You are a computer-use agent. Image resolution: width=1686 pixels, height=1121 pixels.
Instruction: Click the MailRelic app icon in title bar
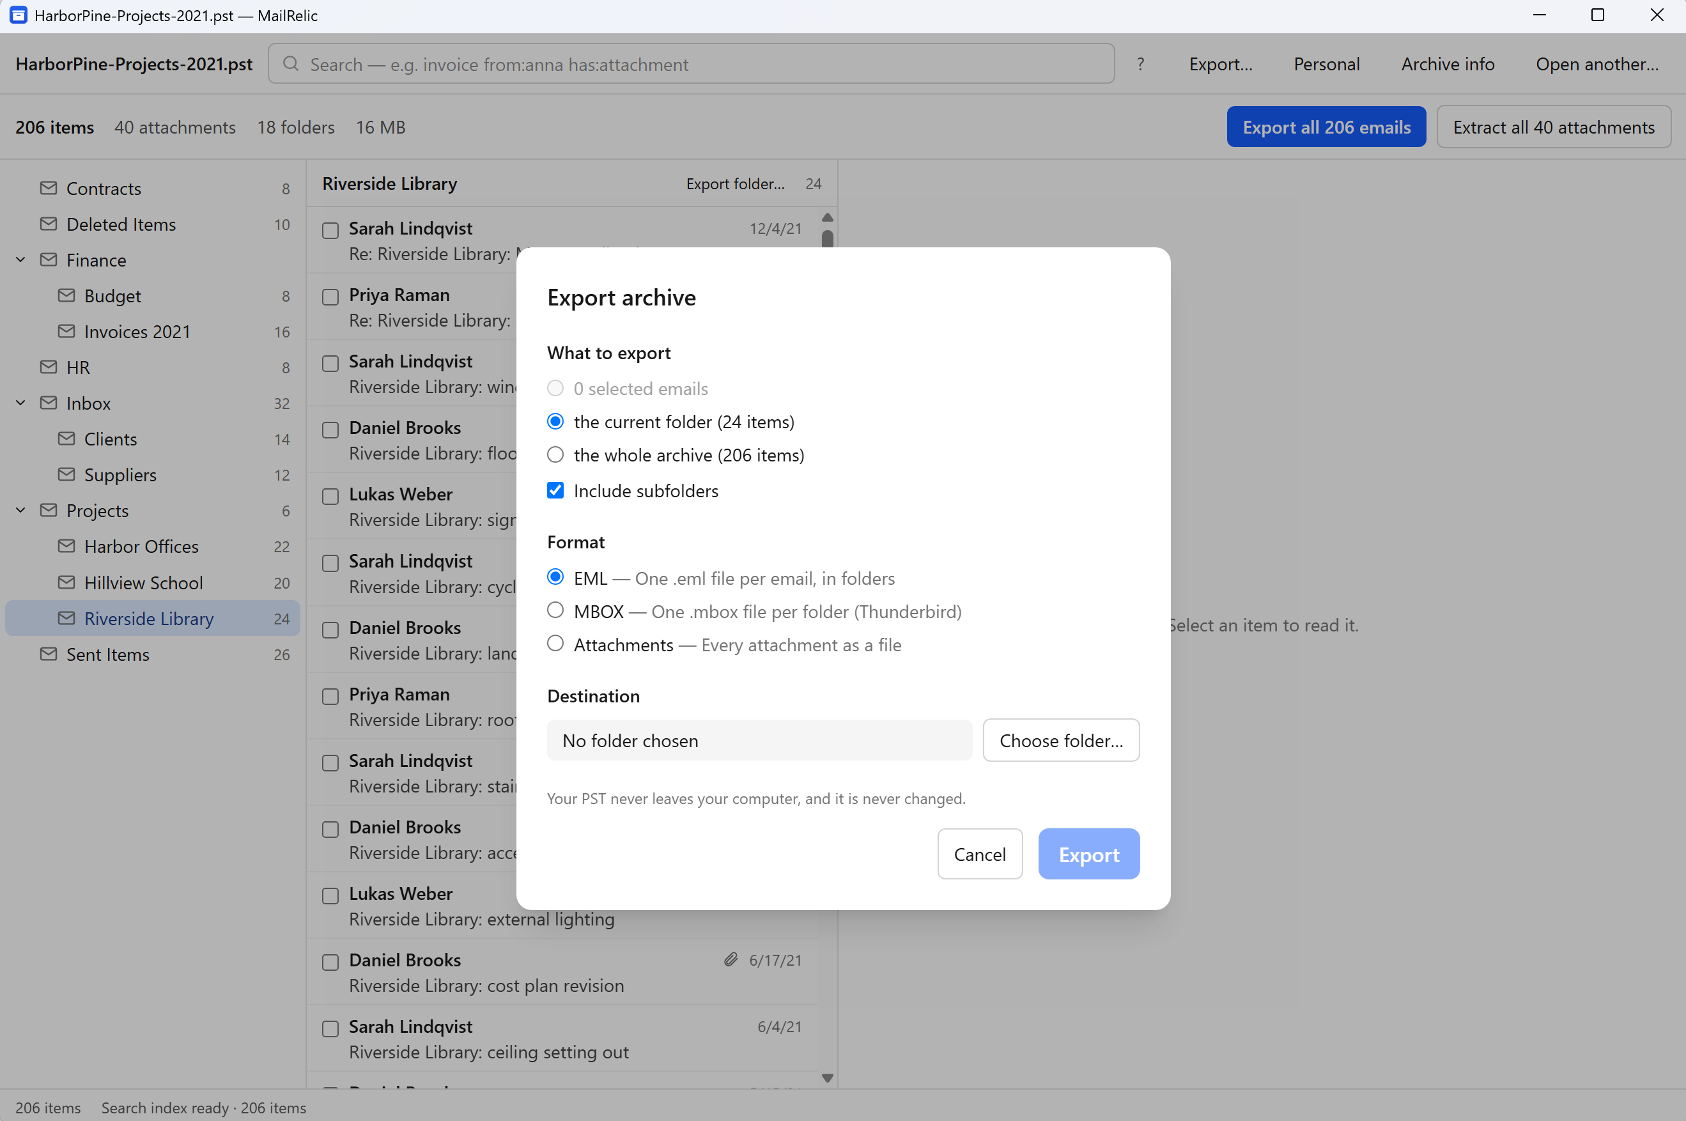[18, 15]
